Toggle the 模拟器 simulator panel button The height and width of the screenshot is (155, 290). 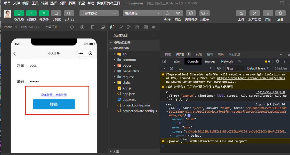(x=19, y=13)
